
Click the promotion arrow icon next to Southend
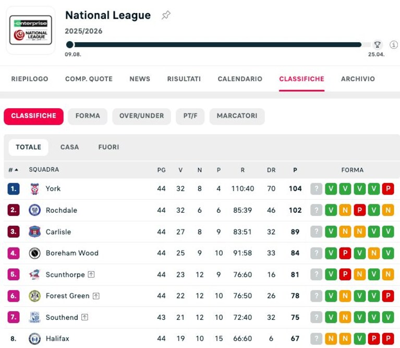(x=84, y=317)
